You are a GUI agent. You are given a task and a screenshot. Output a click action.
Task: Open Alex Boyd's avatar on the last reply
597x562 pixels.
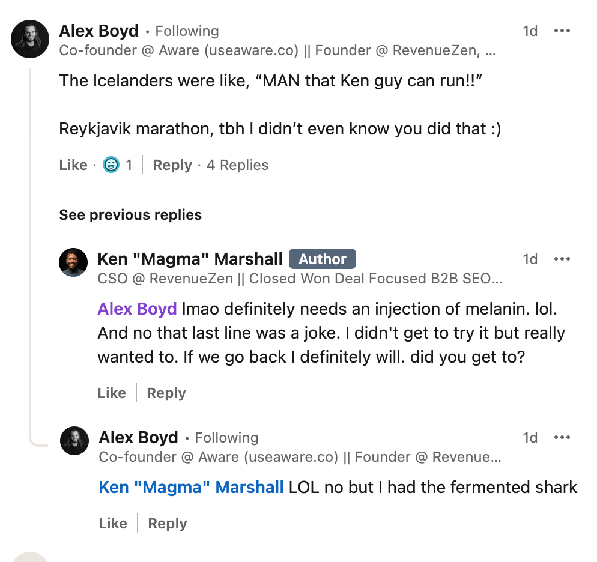[x=74, y=441]
